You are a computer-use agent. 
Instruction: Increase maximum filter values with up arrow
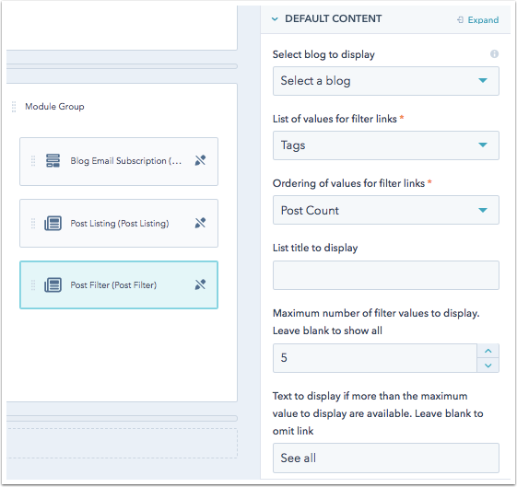point(488,351)
